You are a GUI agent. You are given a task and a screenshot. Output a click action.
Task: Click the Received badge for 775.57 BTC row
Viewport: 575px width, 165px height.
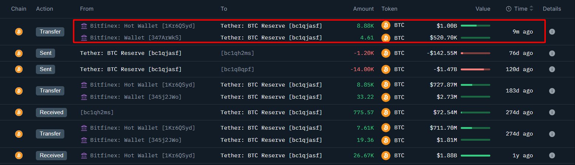51,112
